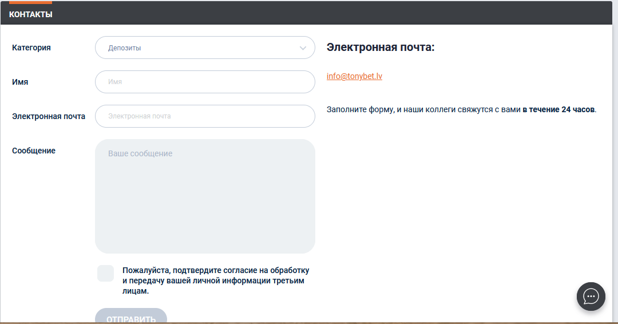Click the Имя field label

(x=20, y=82)
